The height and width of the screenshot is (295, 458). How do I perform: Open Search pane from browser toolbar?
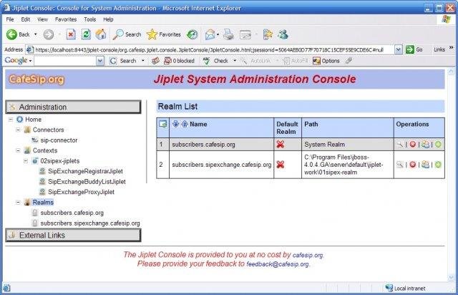127,34
